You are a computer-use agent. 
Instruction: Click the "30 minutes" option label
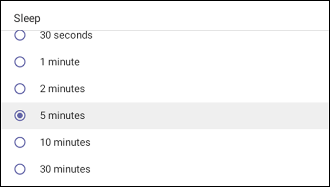(x=65, y=169)
